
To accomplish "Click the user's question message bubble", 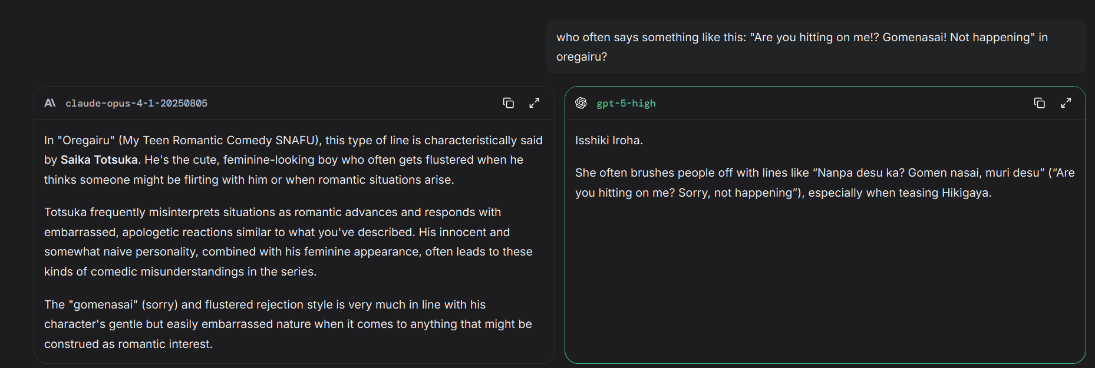I will [x=815, y=47].
